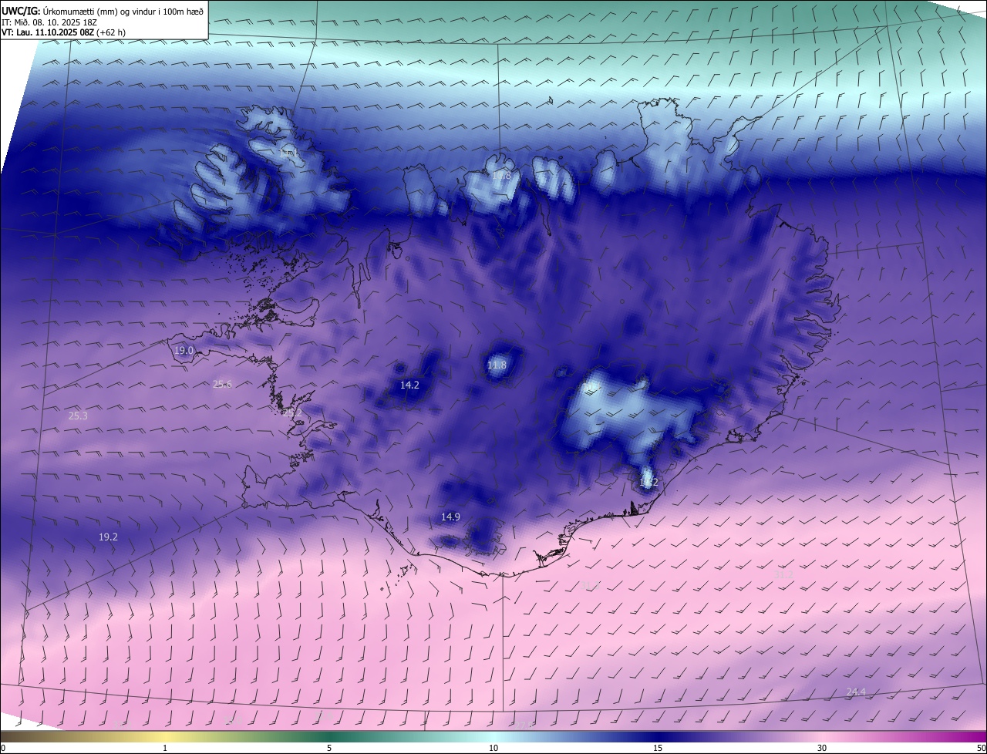Click the 'UWC/IG: Úrkomumætti (mm)' title line

click(103, 11)
